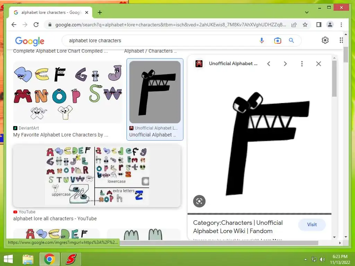
Task: Reload the page with the refresh icon
Action: coord(36,25)
